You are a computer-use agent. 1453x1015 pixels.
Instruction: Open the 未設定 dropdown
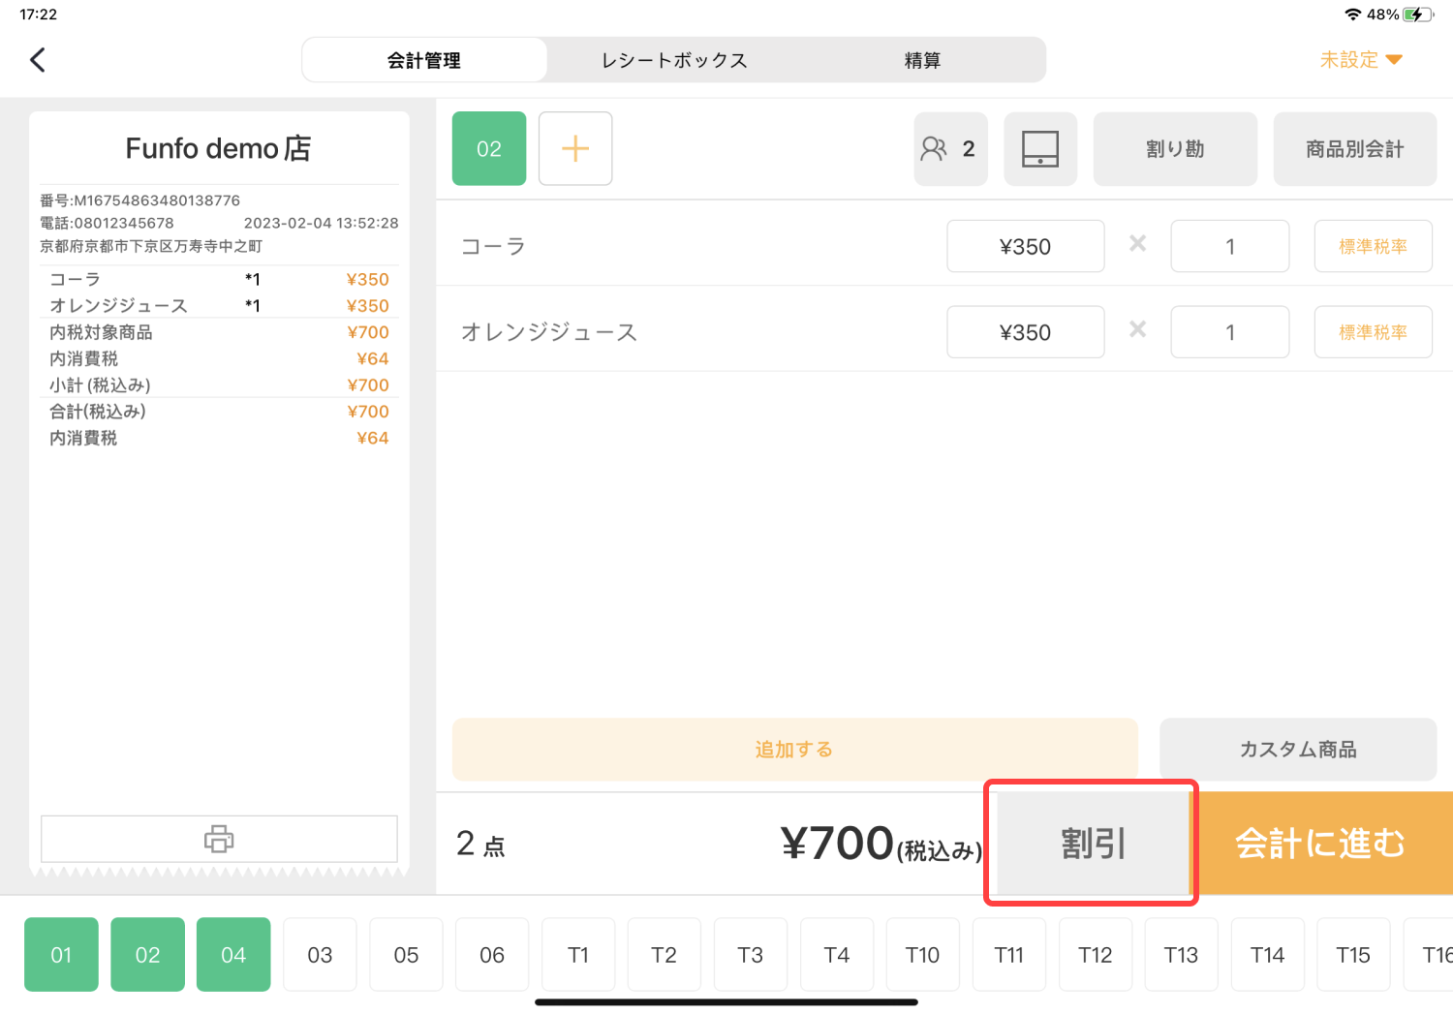pos(1361,60)
